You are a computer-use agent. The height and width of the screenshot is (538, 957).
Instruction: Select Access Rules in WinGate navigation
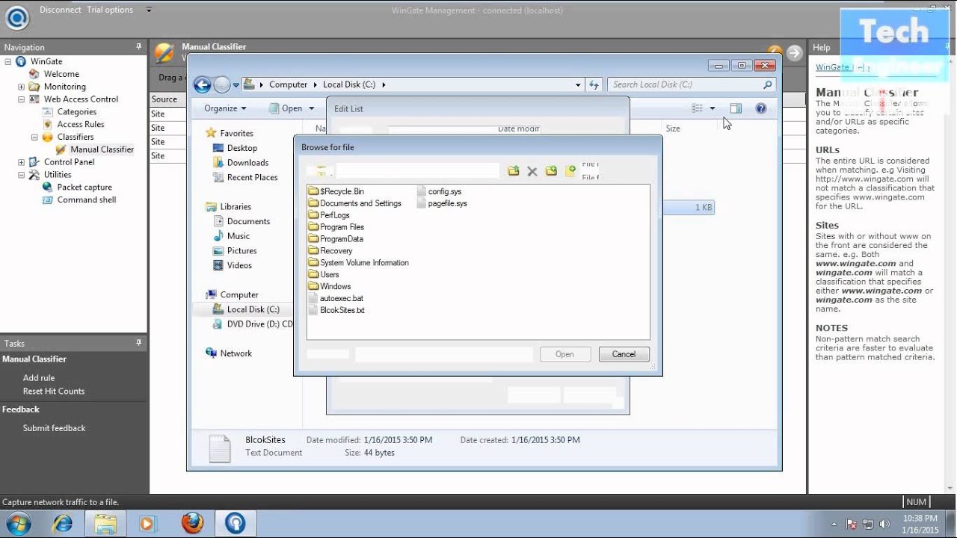pyautogui.click(x=73, y=124)
